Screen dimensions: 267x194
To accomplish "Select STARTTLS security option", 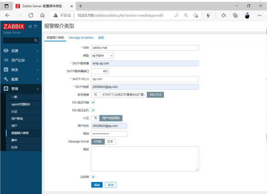I will pos(123,95).
